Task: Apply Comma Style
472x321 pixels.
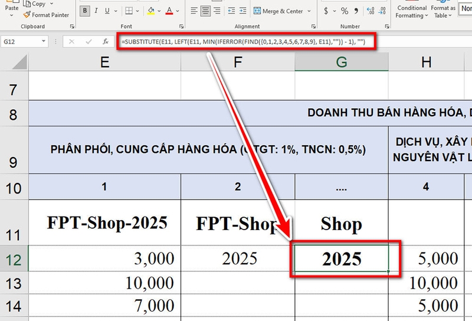Action: tap(356, 11)
